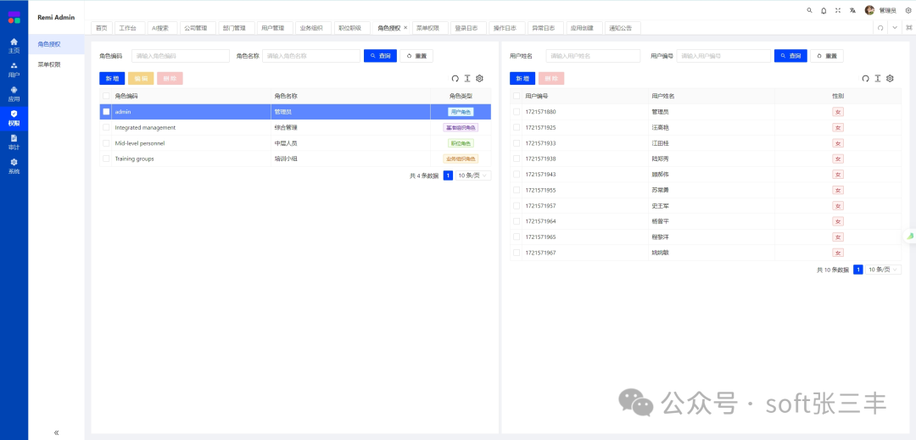Click the 角色名称 input field
916x440 pixels.
coord(310,56)
